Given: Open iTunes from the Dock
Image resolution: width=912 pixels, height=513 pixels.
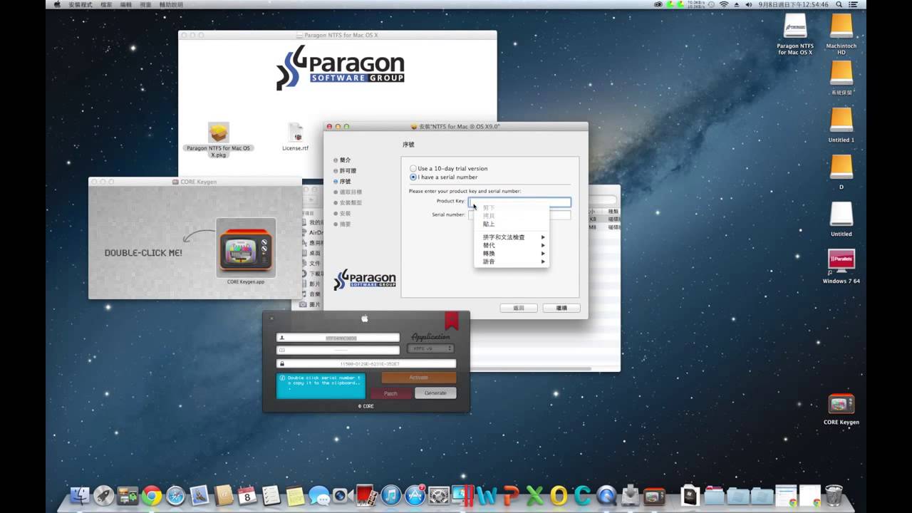Looking at the screenshot, I should pos(390,496).
